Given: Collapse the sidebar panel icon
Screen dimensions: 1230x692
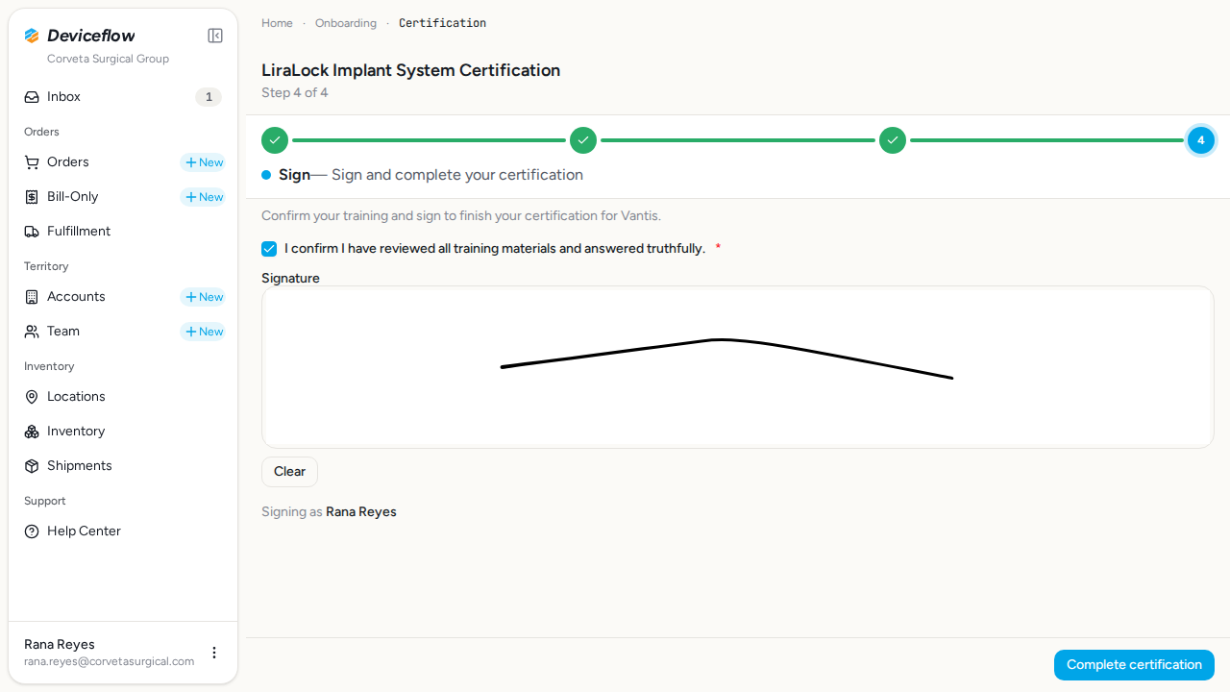Looking at the screenshot, I should (215, 36).
